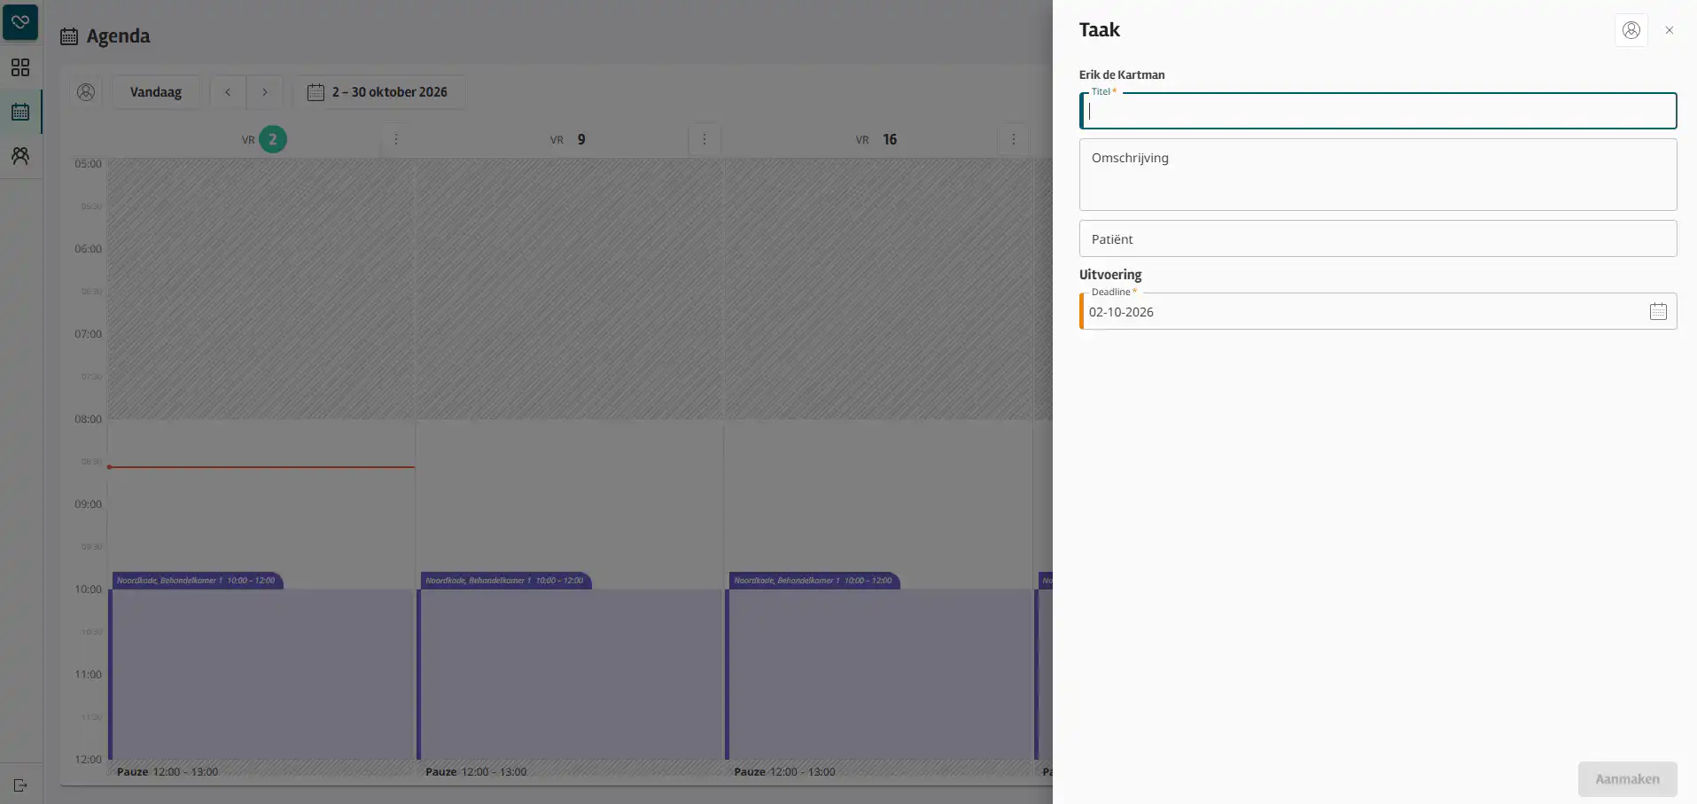This screenshot has height=804, width=1697.
Task: Close the Taak panel
Action: [1670, 30]
